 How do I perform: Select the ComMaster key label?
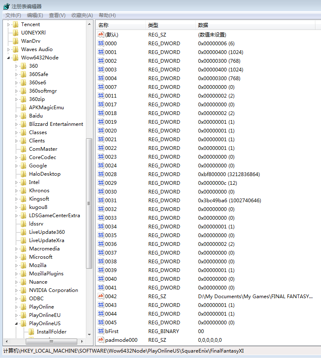tap(43, 149)
